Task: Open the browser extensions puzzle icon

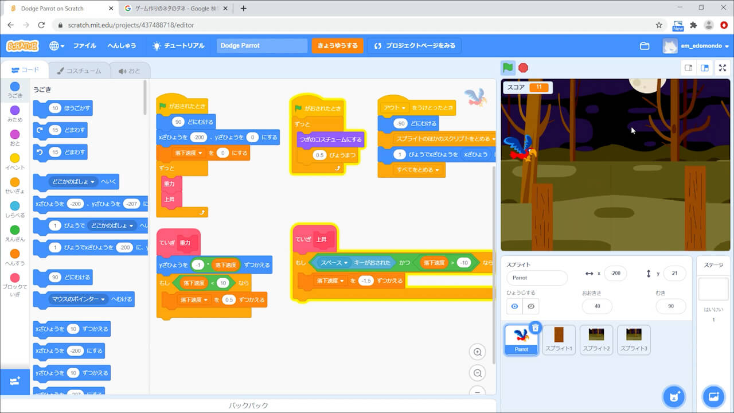Action: 693,25
